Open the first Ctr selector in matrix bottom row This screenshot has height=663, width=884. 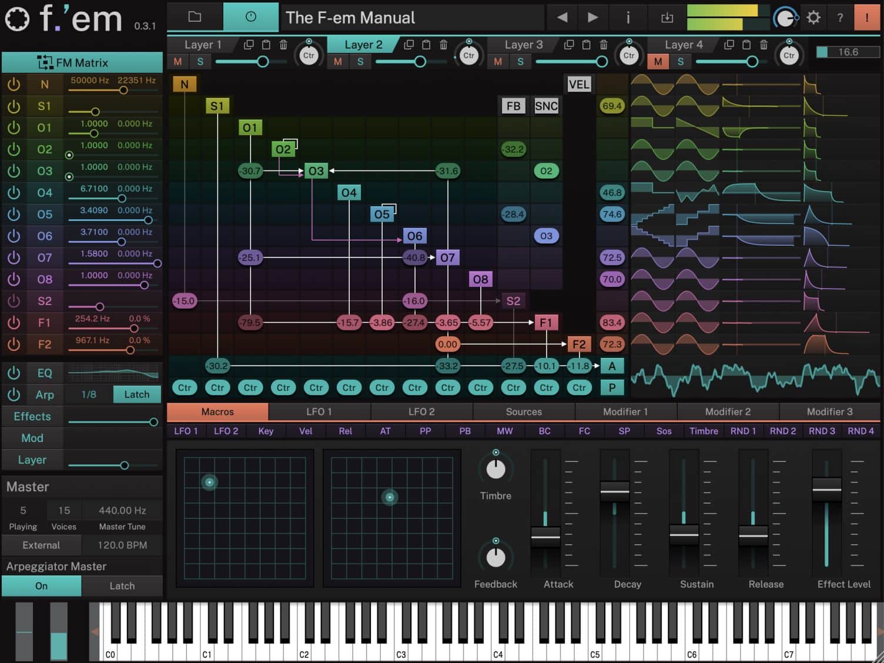185,387
